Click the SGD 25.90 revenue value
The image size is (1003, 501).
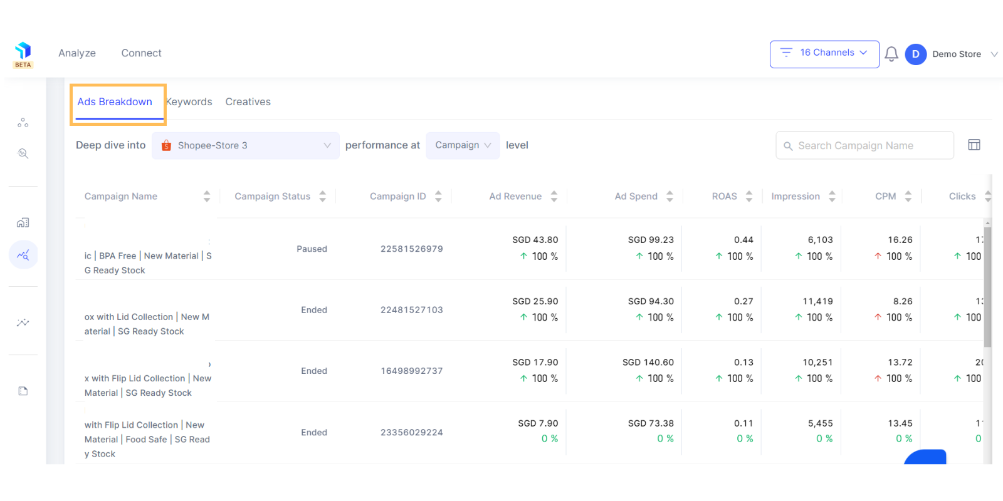[x=535, y=301]
